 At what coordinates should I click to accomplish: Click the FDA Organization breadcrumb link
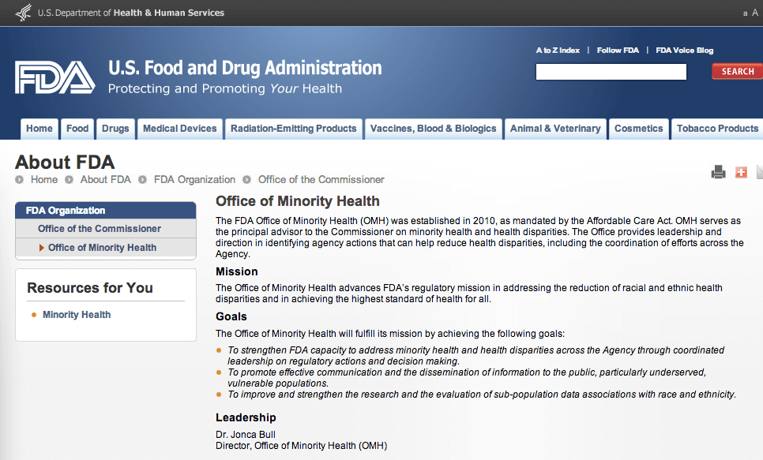(194, 179)
